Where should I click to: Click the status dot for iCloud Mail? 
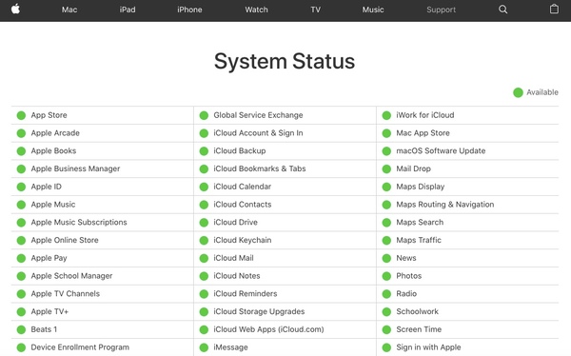click(x=204, y=258)
